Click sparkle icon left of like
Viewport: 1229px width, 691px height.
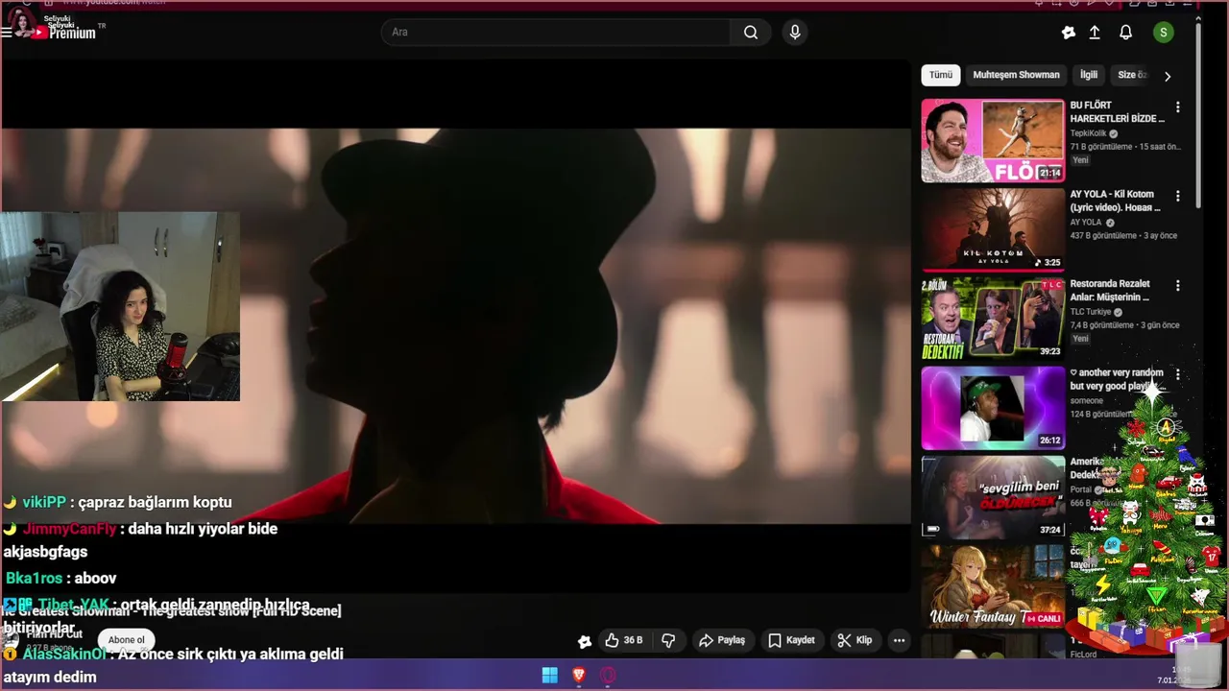coord(584,641)
